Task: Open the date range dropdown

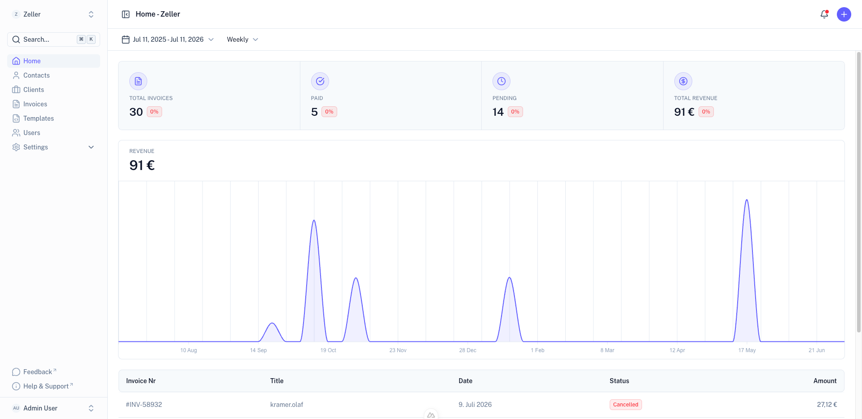Action: [168, 39]
